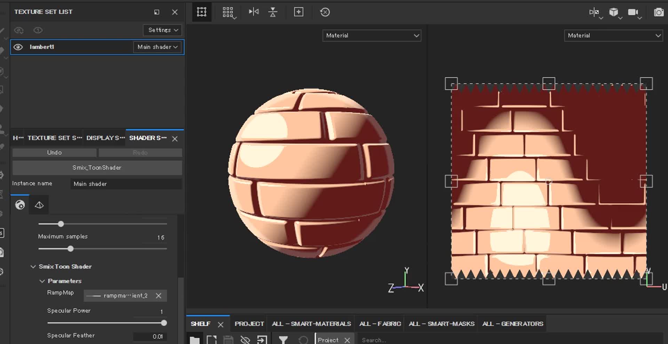The image size is (668, 344).
Task: Click the Smix_ToonShader shader button
Action: [x=97, y=167]
